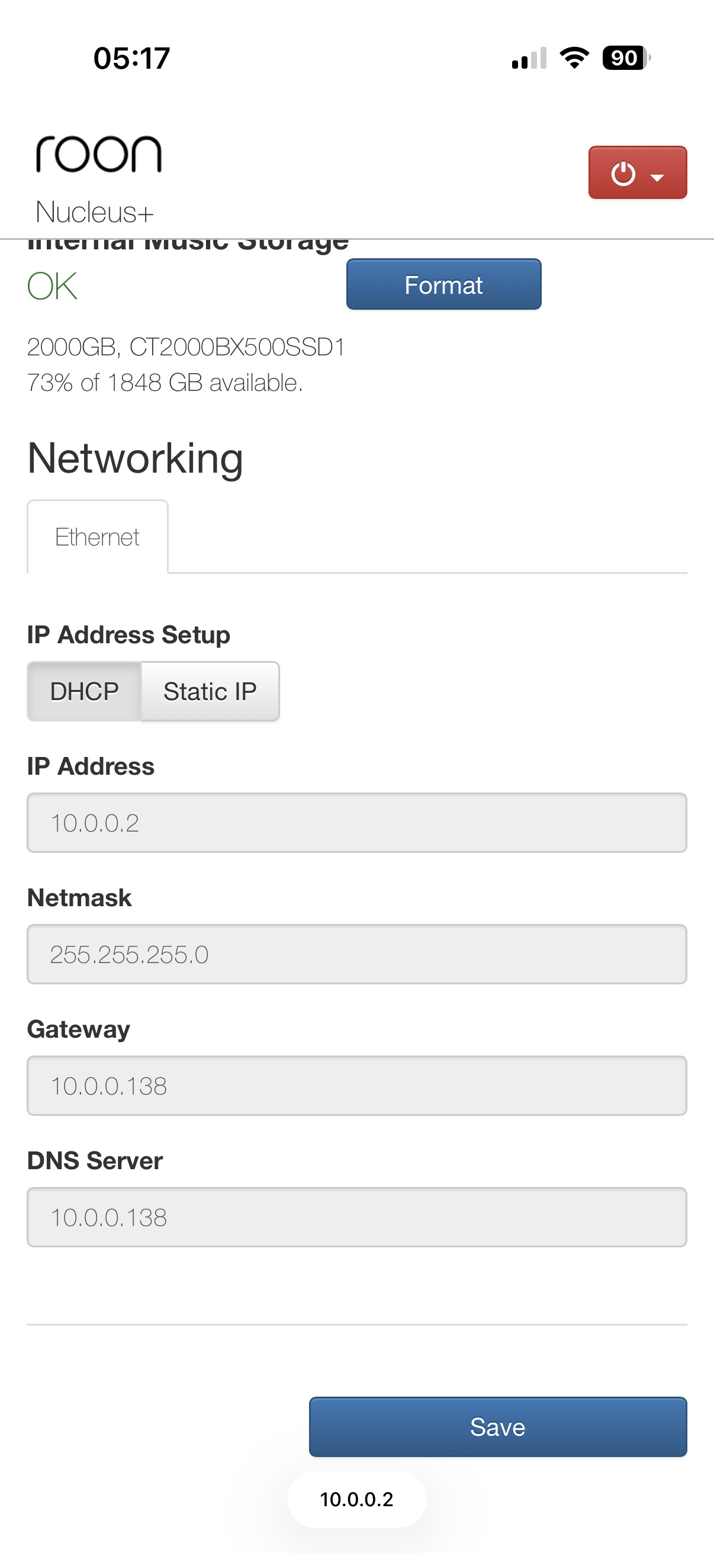Select DHCP address mode
This screenshot has width=714, height=1553.
[84, 691]
